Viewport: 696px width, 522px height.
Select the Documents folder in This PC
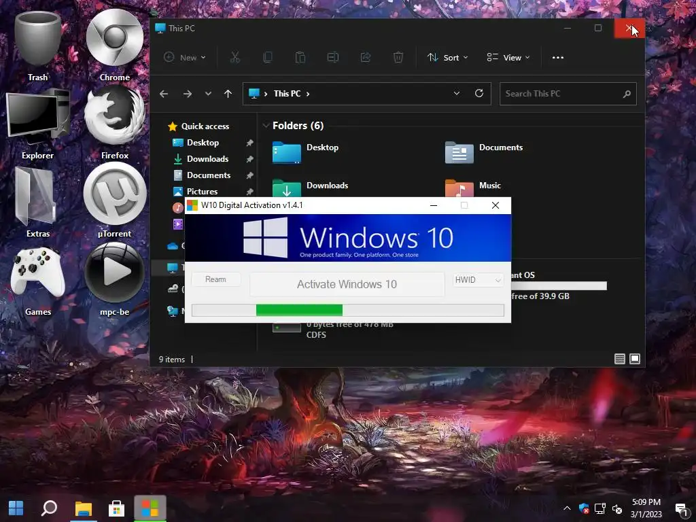(x=485, y=152)
